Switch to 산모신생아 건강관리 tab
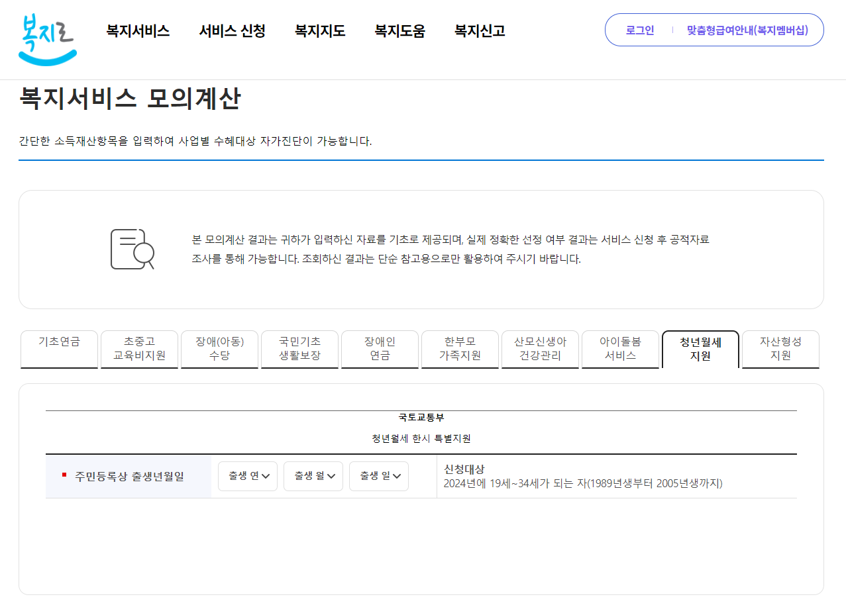 (x=541, y=349)
